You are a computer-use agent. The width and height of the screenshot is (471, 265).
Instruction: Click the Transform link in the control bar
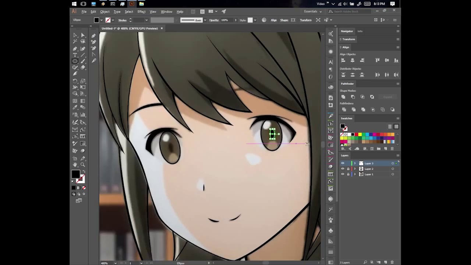tap(306, 20)
